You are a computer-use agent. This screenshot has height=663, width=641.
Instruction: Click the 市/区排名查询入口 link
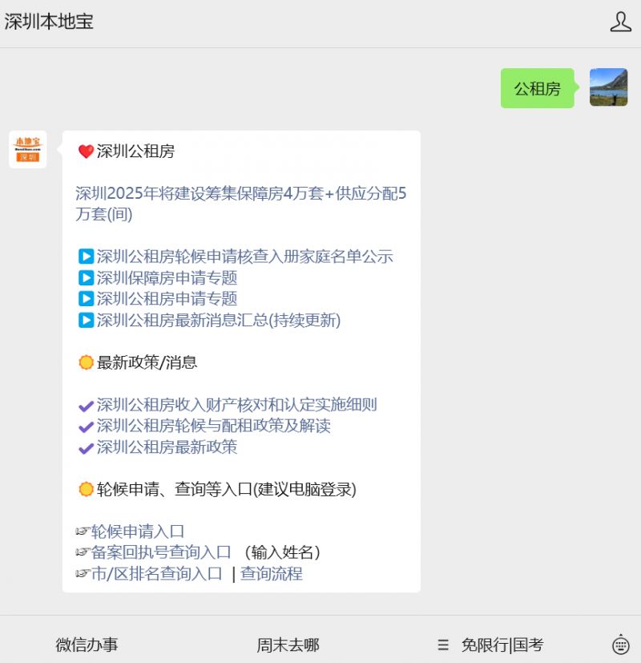pos(156,573)
